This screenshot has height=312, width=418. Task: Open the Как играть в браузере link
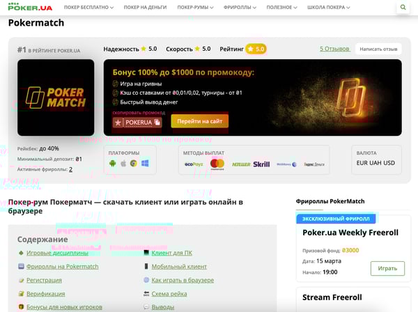click(x=183, y=280)
